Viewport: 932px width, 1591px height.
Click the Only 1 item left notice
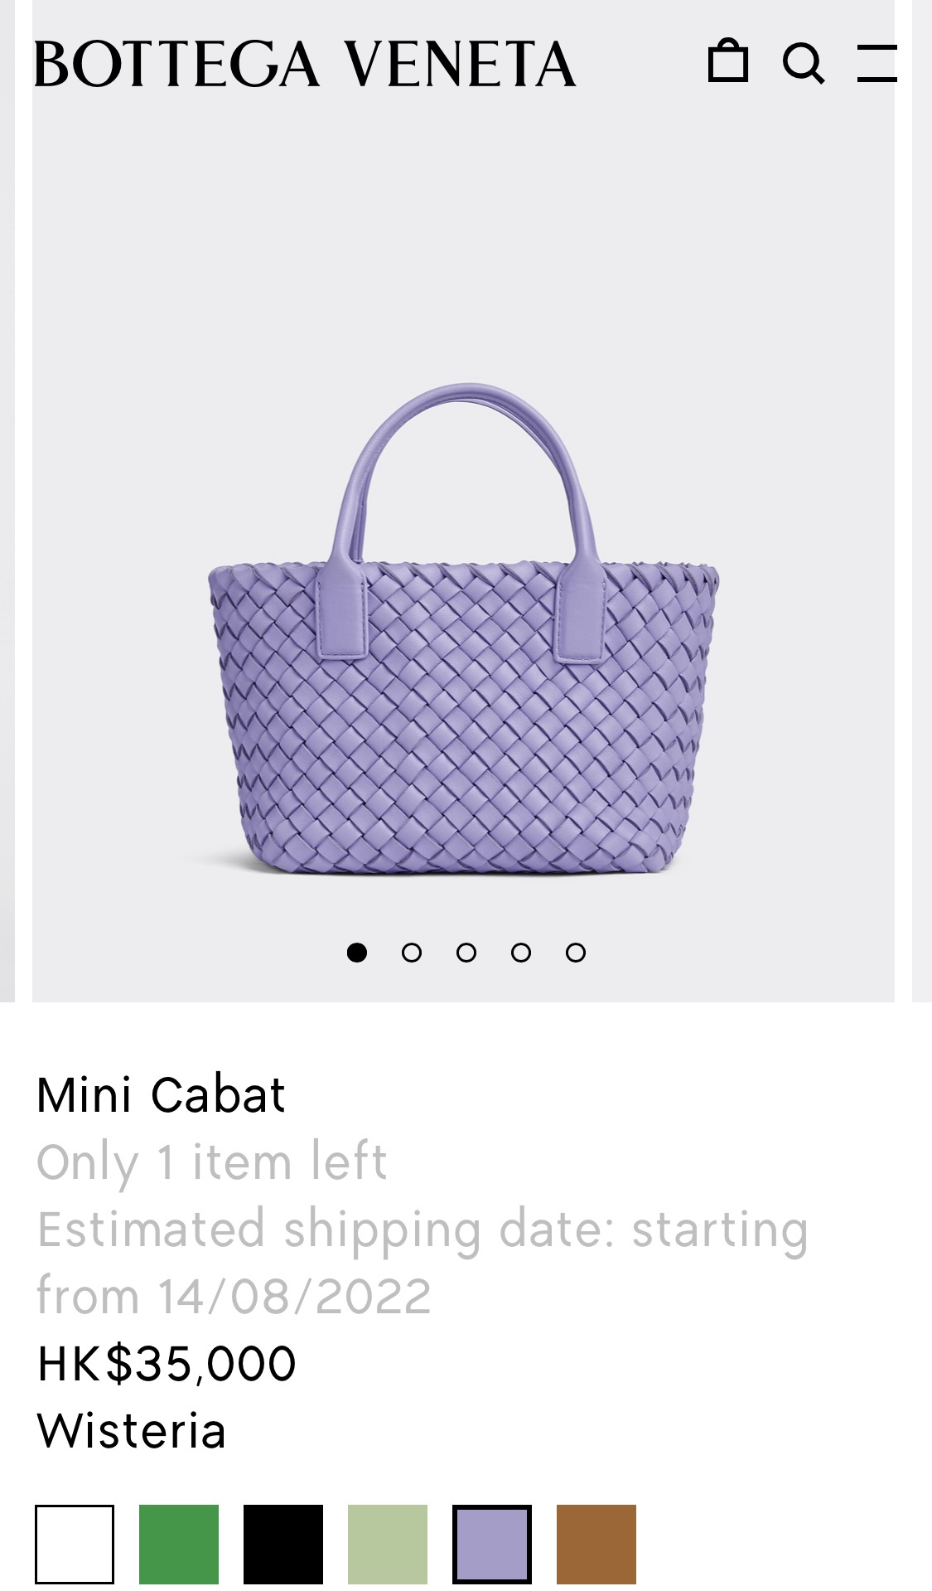(x=211, y=1162)
